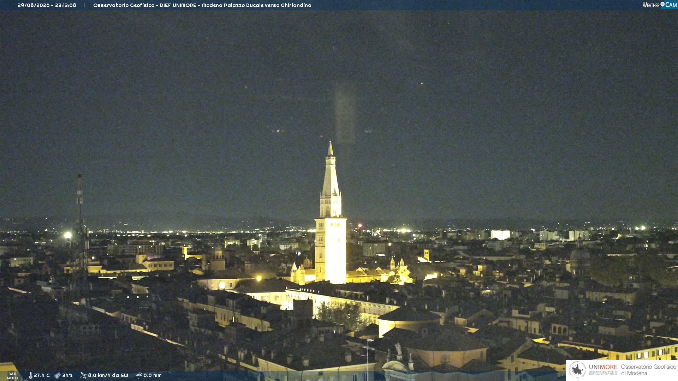Click the rain umbrella icon
This screenshot has height=381, width=678.
[139, 375]
